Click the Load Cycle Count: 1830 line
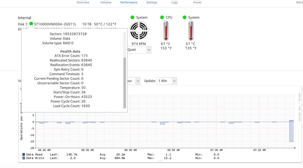 click(71, 106)
